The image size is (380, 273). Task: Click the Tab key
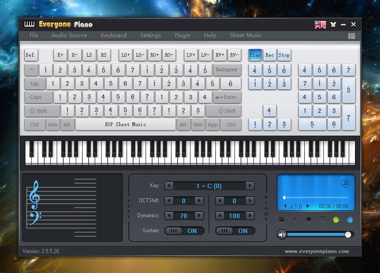[x=34, y=84]
